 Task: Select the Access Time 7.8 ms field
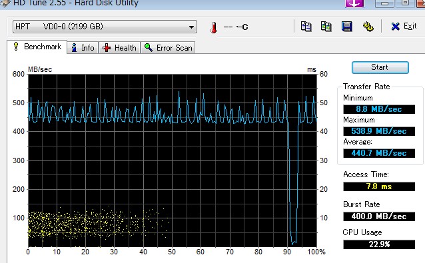coord(379,186)
